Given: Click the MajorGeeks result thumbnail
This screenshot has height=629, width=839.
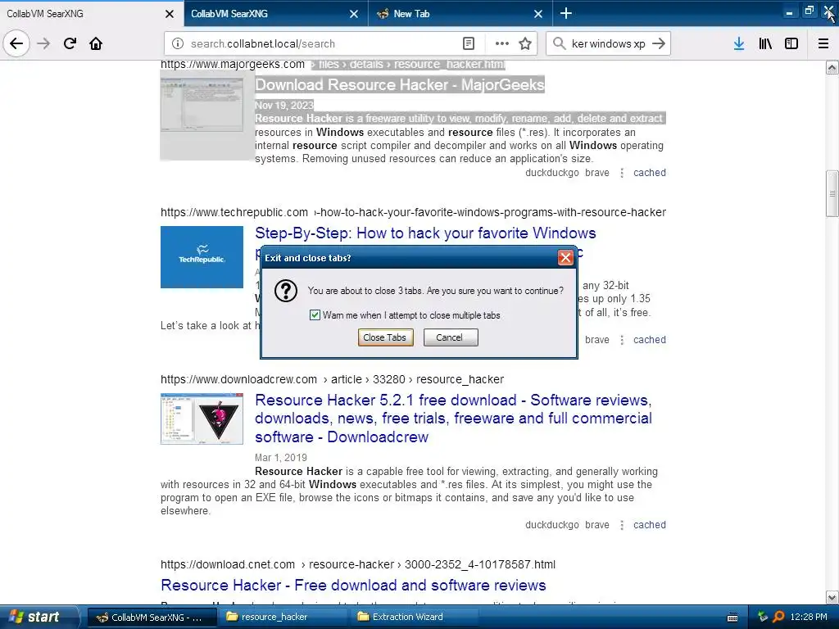Looking at the screenshot, I should coord(202,104).
